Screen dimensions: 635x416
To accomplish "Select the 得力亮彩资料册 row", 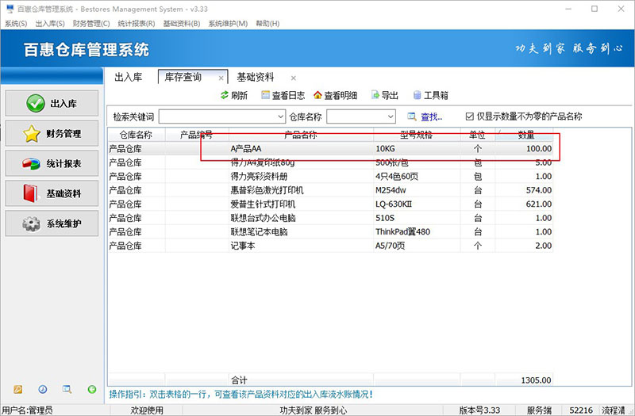I will coord(330,176).
